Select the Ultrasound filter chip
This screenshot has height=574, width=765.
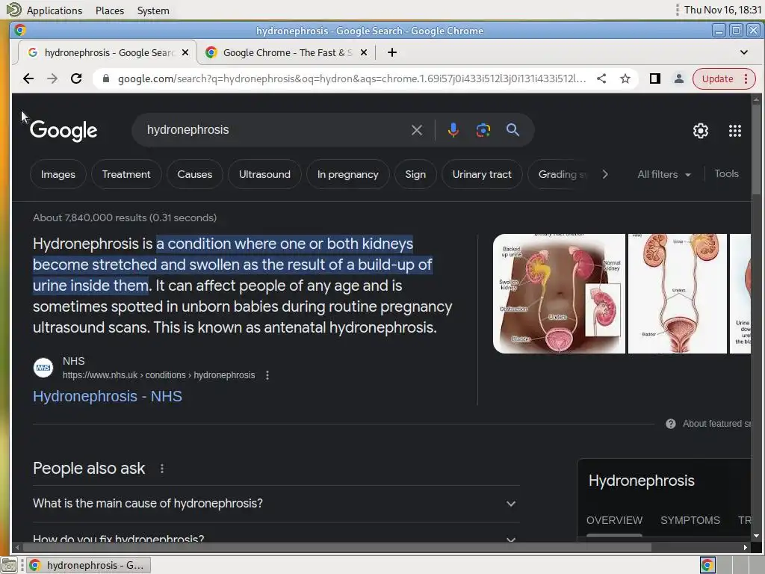pyautogui.click(x=264, y=174)
